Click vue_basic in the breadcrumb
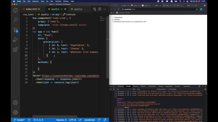 tap(28, 14)
